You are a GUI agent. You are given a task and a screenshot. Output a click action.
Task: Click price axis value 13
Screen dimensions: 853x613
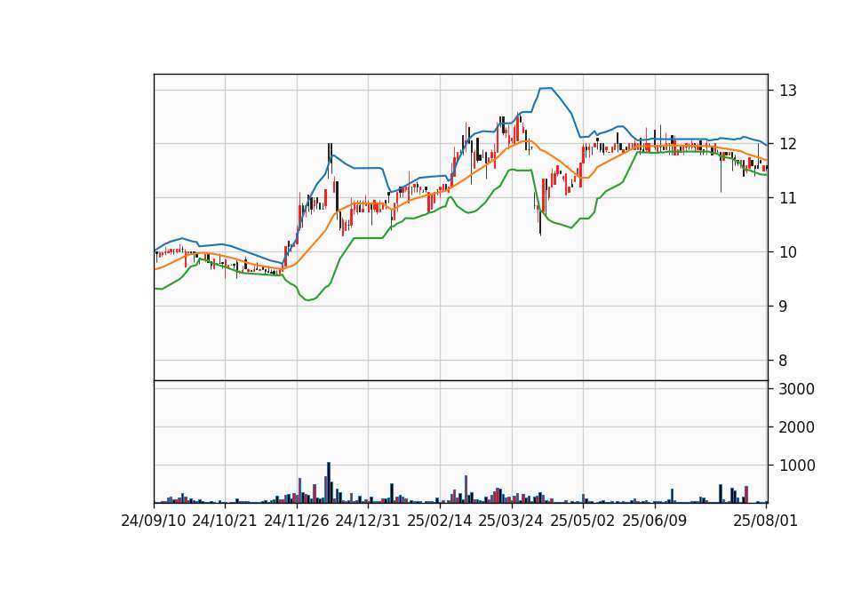[788, 91]
